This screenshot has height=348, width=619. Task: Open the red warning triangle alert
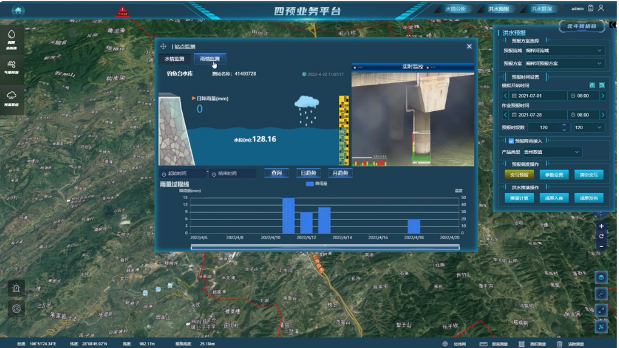(x=123, y=11)
